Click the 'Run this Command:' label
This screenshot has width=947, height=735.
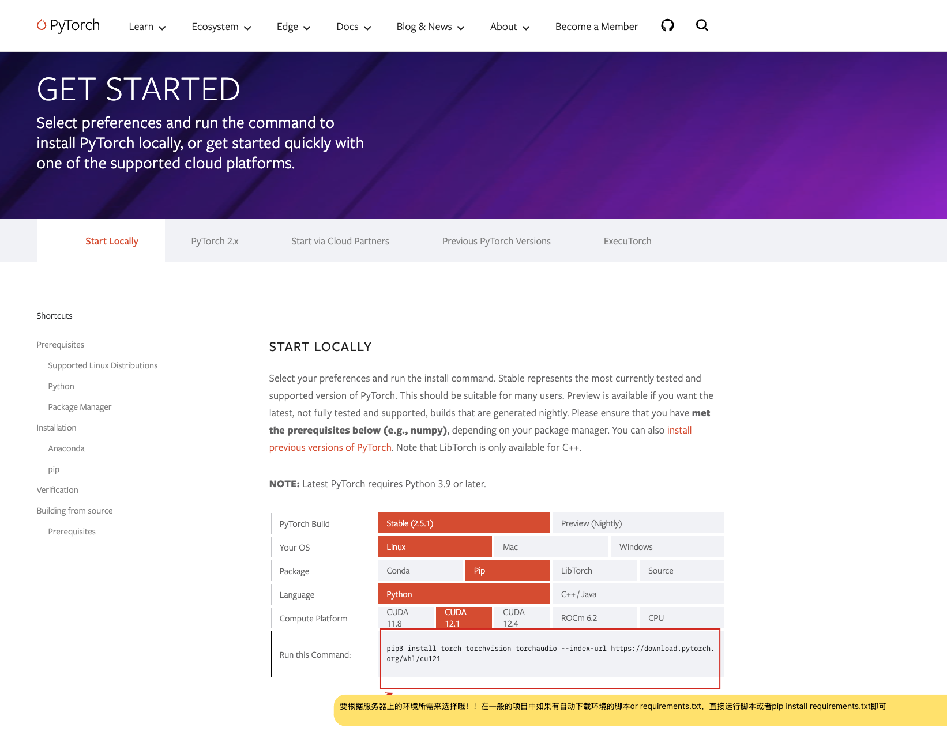click(x=315, y=655)
